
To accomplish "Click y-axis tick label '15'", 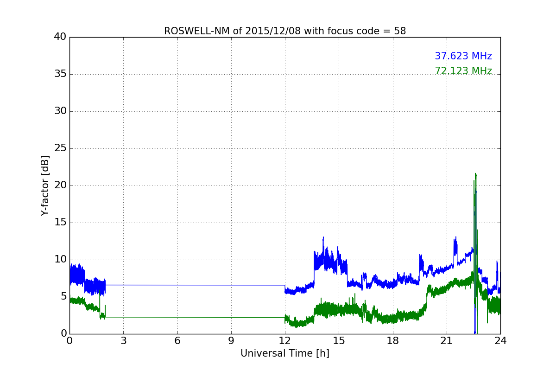I will pyautogui.click(x=60, y=223).
